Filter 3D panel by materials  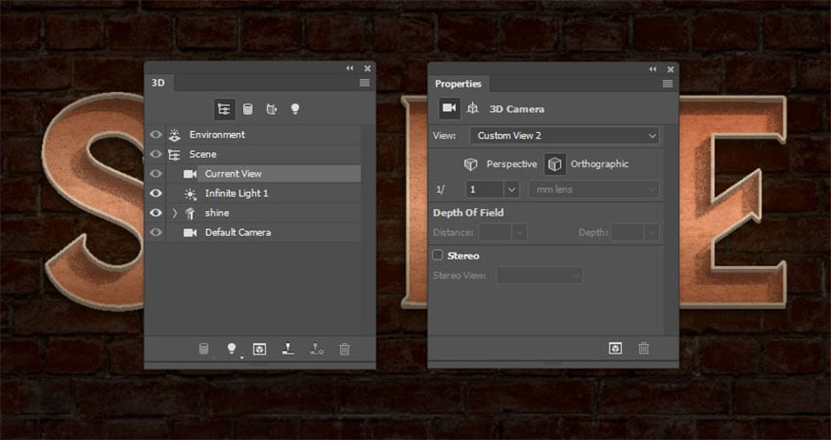(272, 109)
